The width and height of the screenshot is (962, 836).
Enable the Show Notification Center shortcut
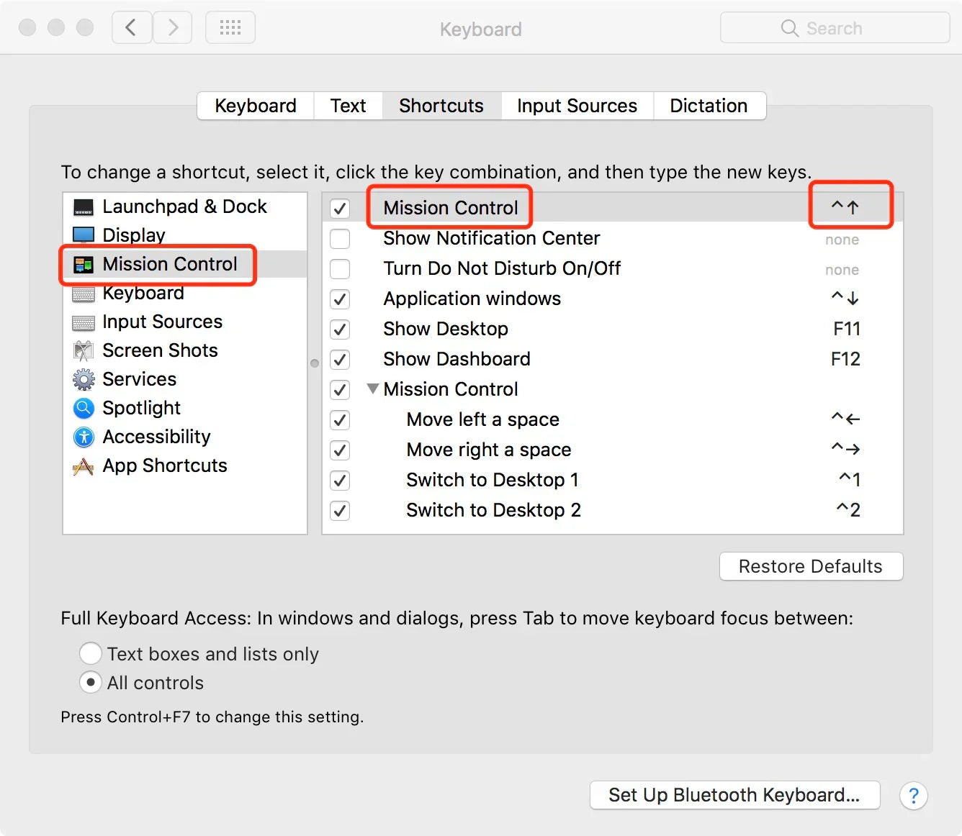tap(340, 238)
